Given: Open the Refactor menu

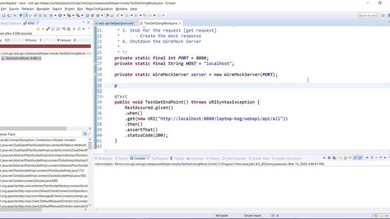Looking at the screenshot, I should [x=27, y=9].
